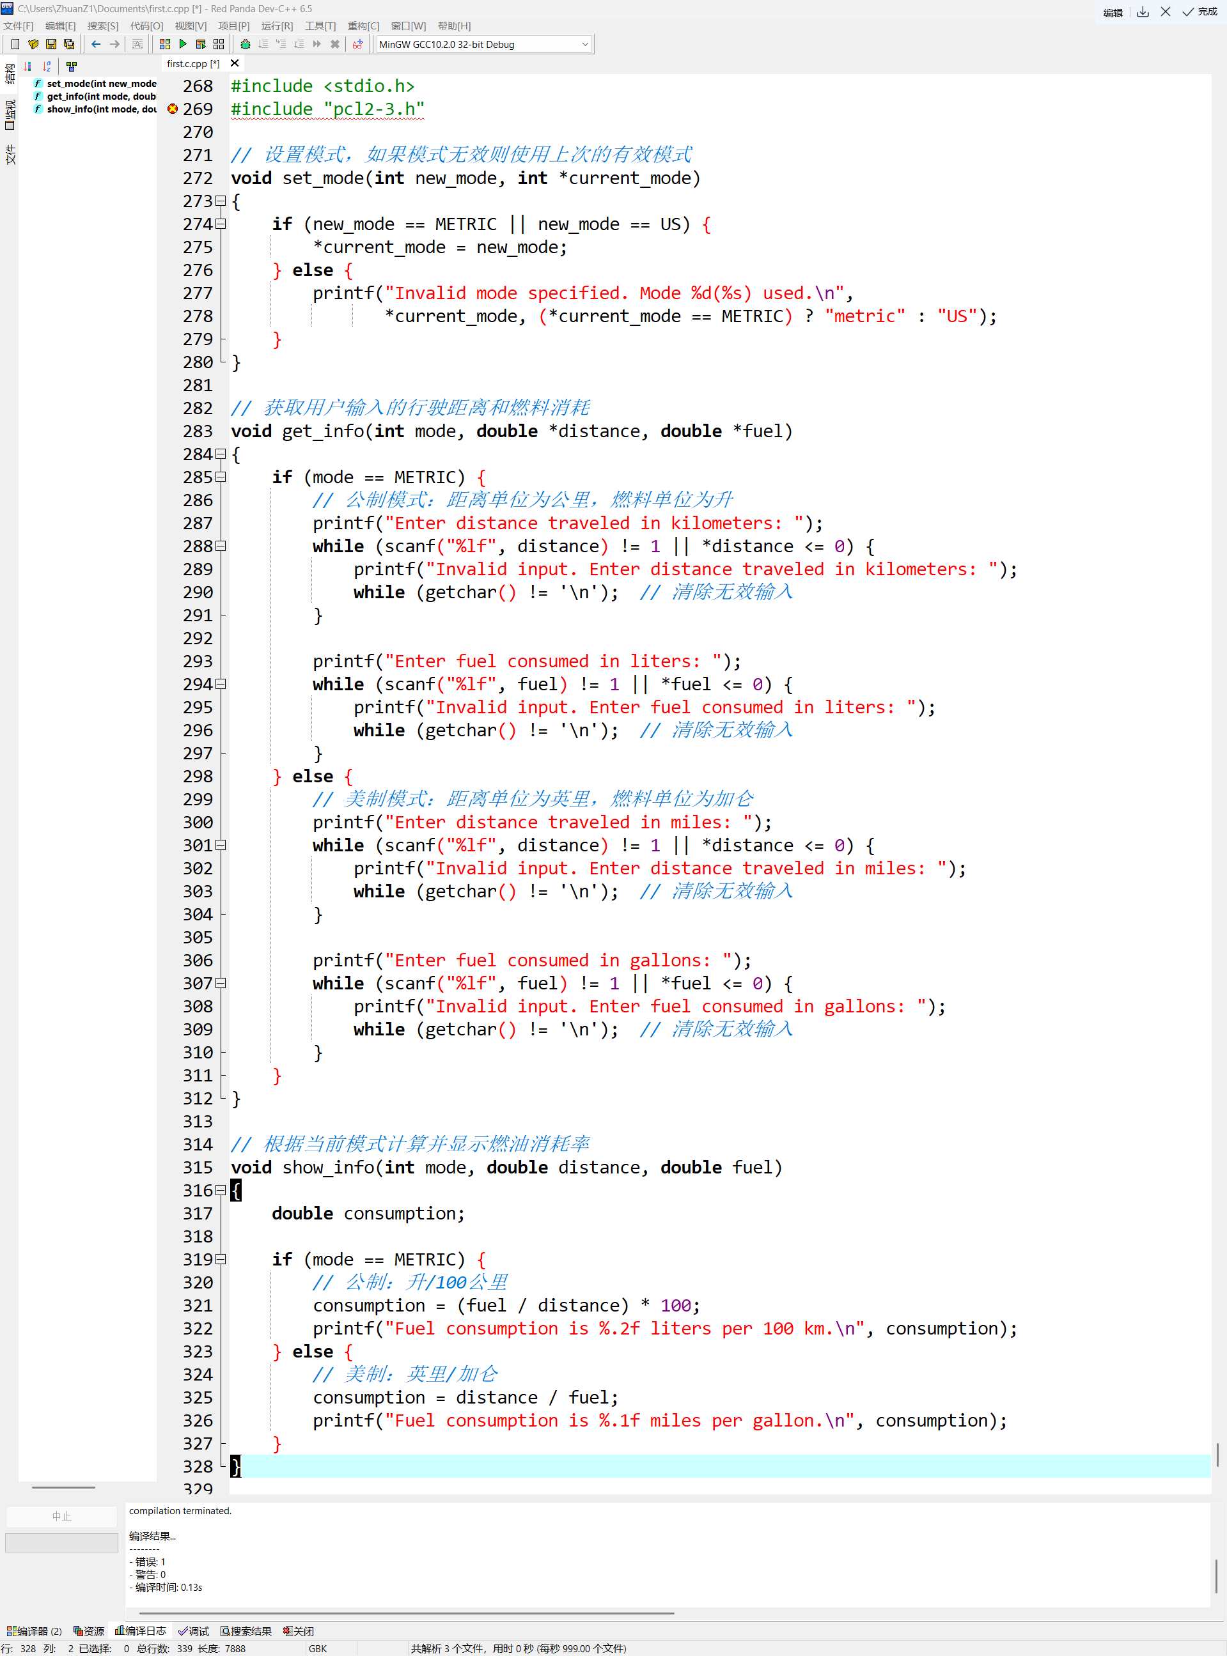Click the Save All toolbar icon
Viewport: 1227px width, 1656px height.
[69, 45]
